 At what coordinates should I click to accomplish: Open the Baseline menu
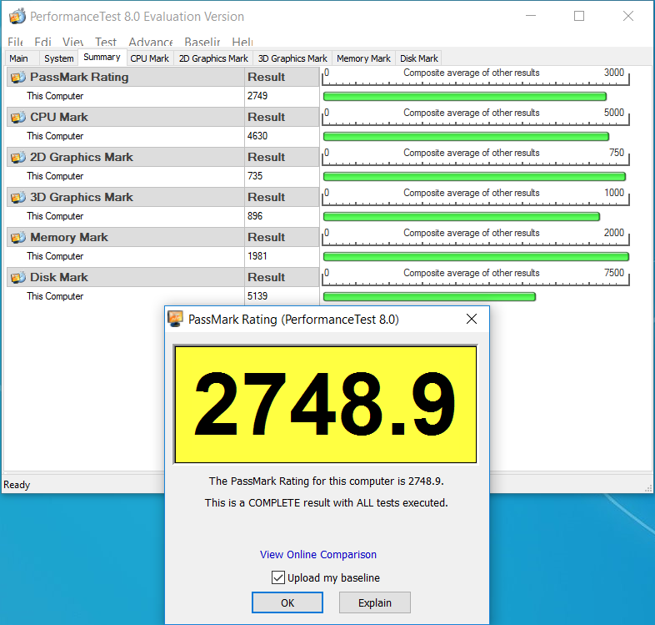[202, 43]
